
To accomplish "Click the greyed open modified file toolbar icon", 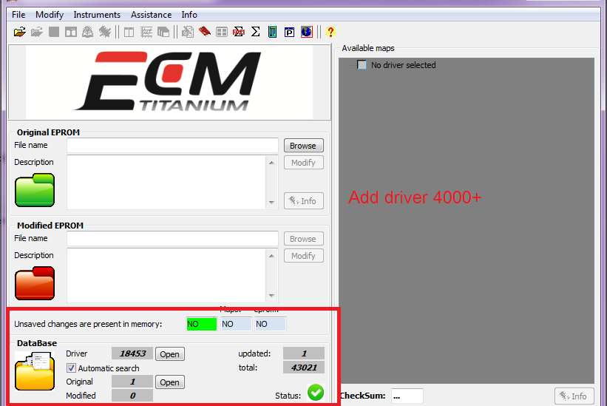I will (x=37, y=32).
